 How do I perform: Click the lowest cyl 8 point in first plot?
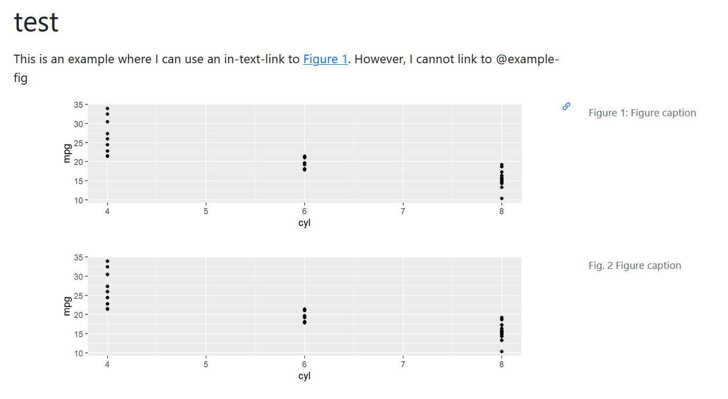tap(501, 199)
